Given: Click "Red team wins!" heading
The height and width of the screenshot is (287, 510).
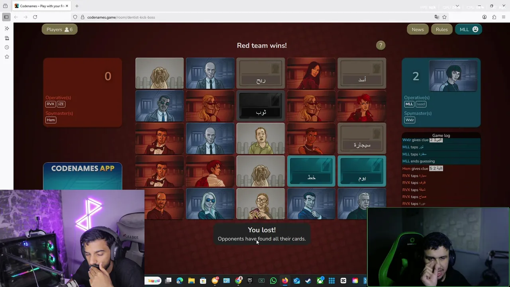Looking at the screenshot, I should (x=262, y=45).
